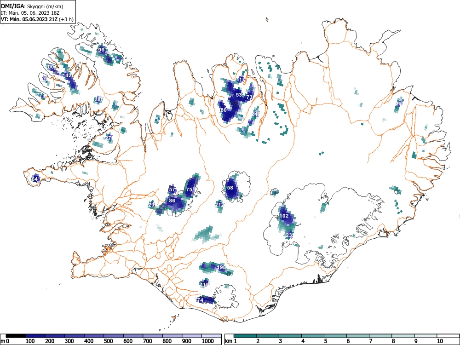Click the black 0–100 m legend swatch
This screenshot has width=460, height=345.
click(x=16, y=336)
